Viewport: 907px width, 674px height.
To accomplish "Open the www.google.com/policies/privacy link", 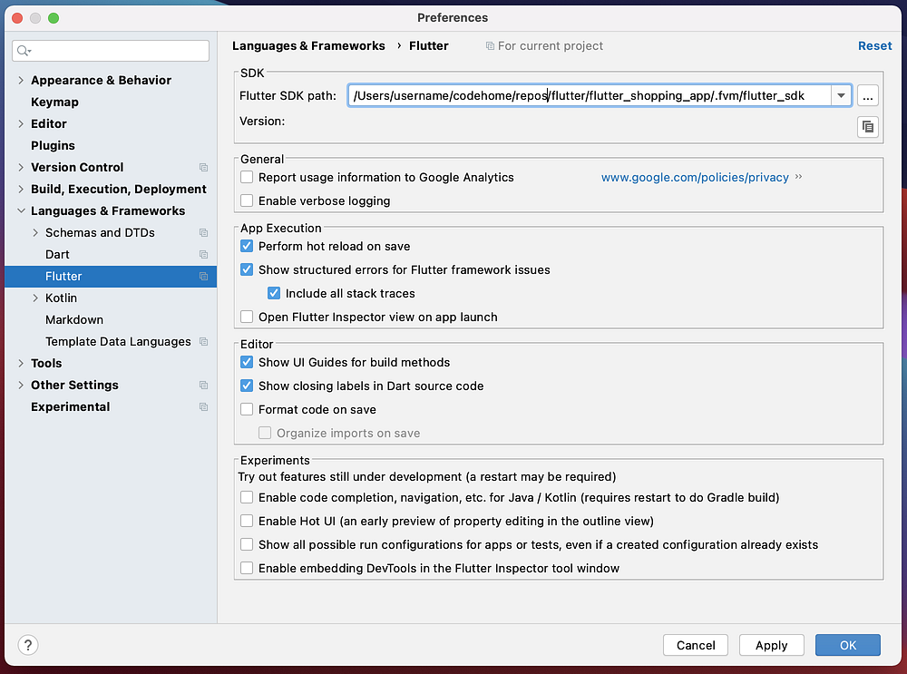I will pos(695,177).
